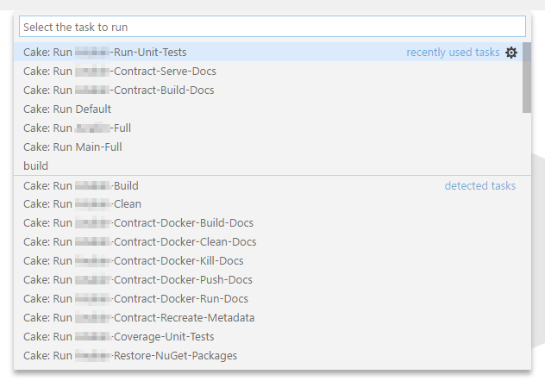The width and height of the screenshot is (545, 387).
Task: Select the Contract-Serve-Docs Cake task
Action: tap(268, 72)
